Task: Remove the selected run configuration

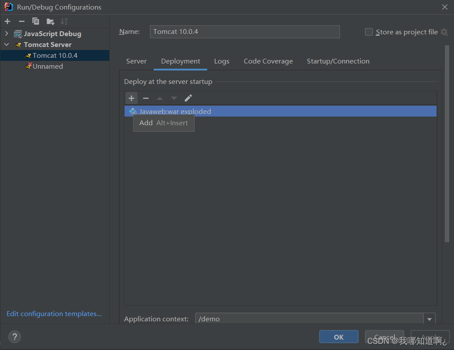Action: point(22,21)
